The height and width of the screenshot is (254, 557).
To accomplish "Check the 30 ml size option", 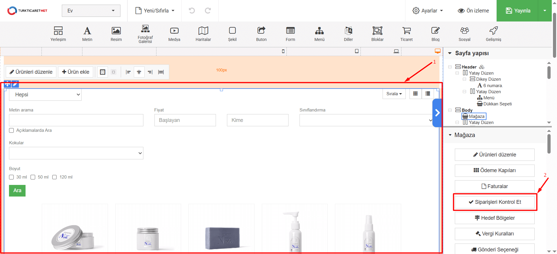I will (x=12, y=177).
